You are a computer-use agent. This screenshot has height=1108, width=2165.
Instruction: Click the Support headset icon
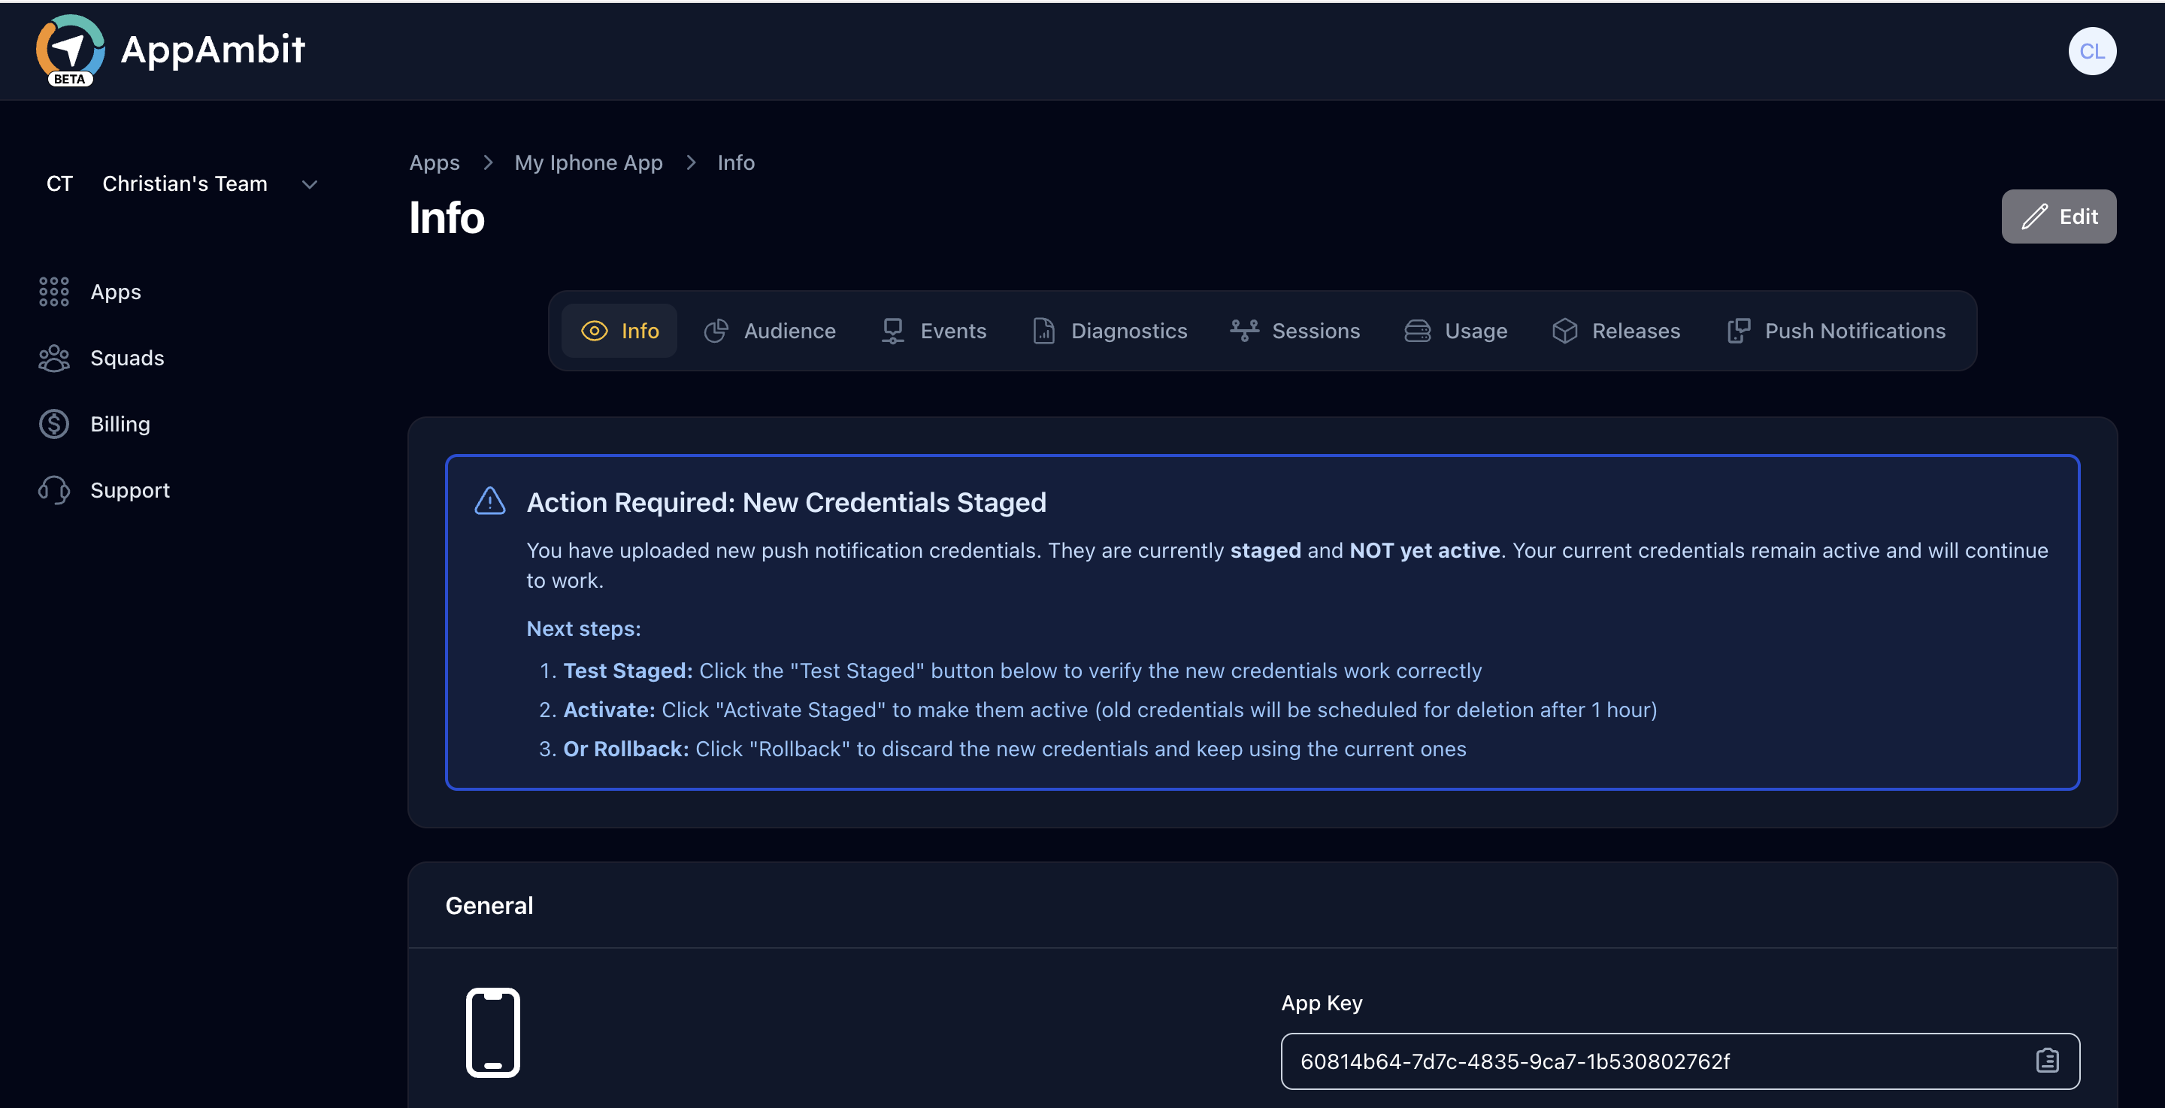[54, 490]
